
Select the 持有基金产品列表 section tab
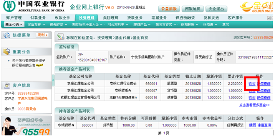tap(74, 111)
